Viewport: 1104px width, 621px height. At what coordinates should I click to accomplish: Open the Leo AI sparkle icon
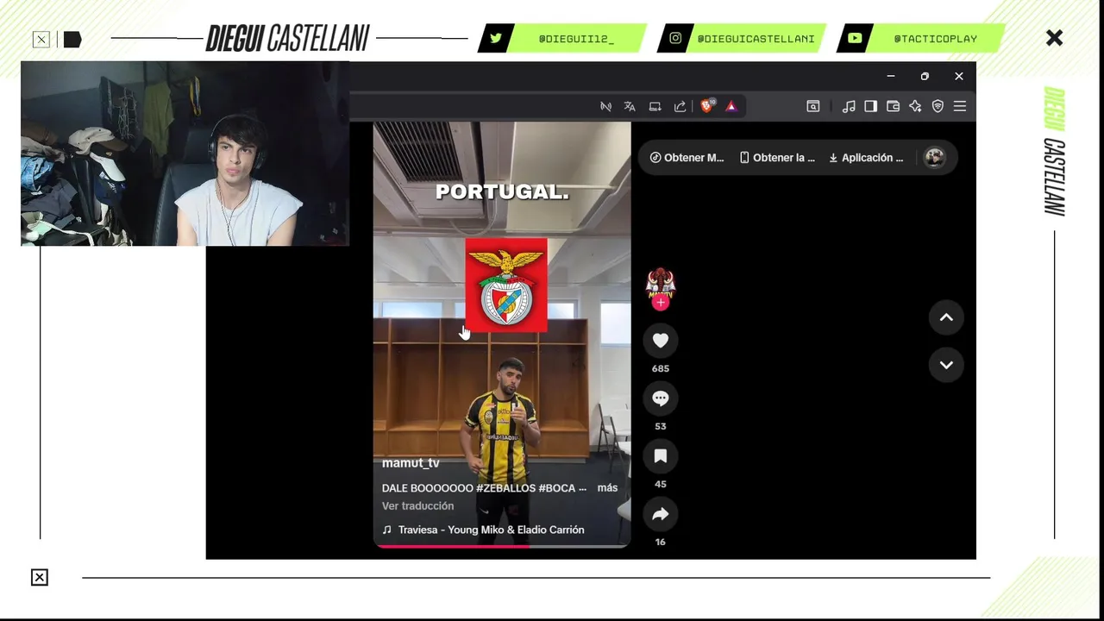pos(915,106)
